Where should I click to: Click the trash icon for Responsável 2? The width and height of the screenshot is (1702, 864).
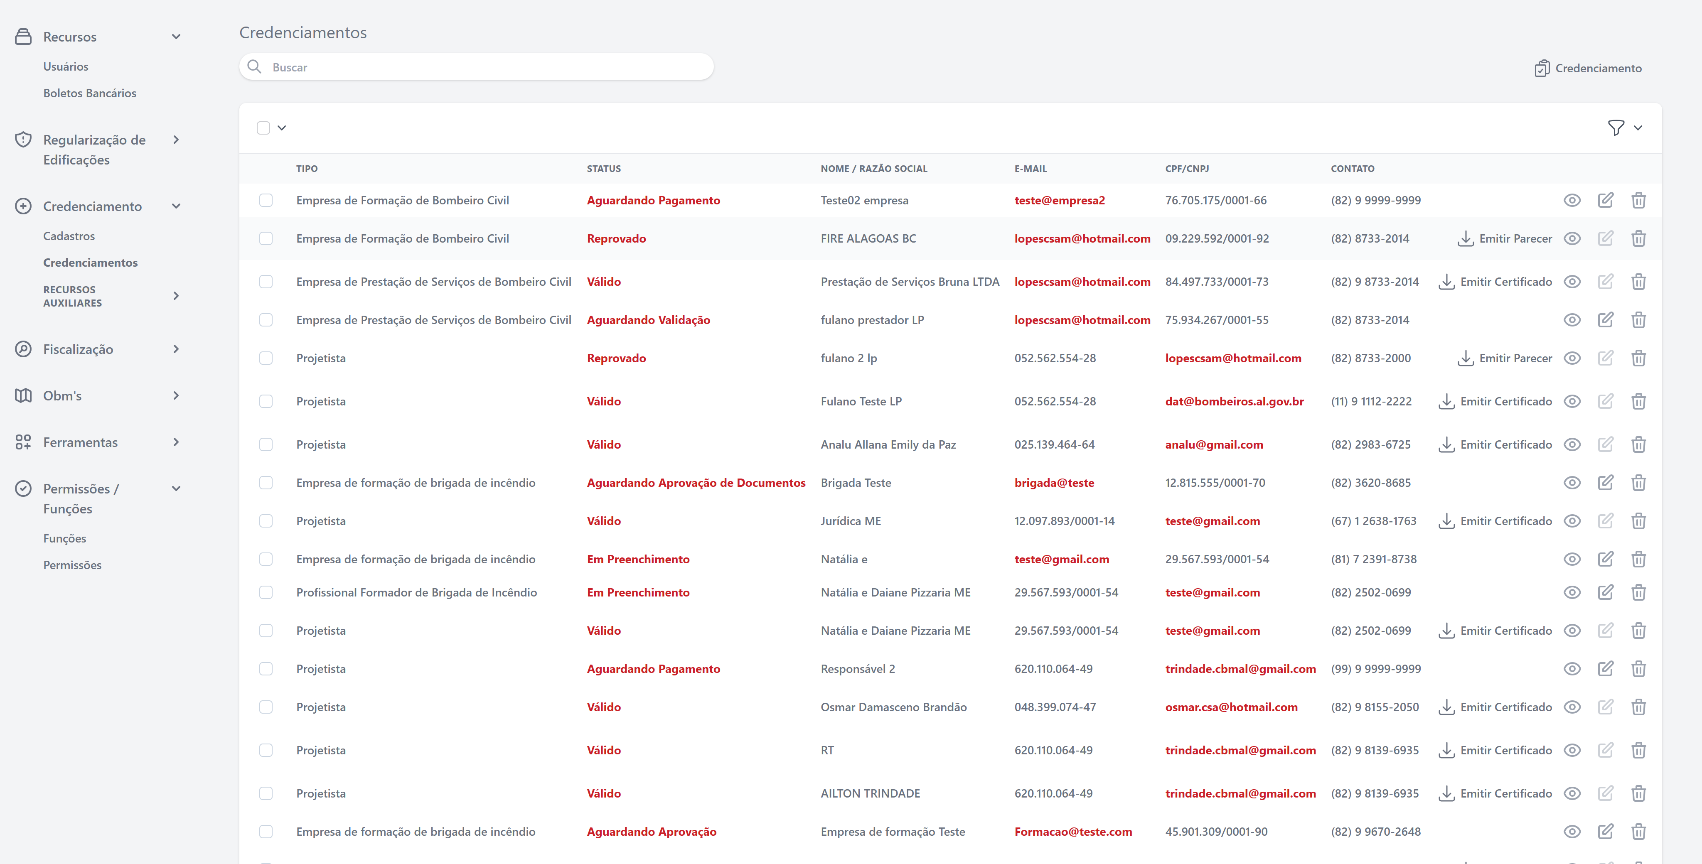(1638, 669)
